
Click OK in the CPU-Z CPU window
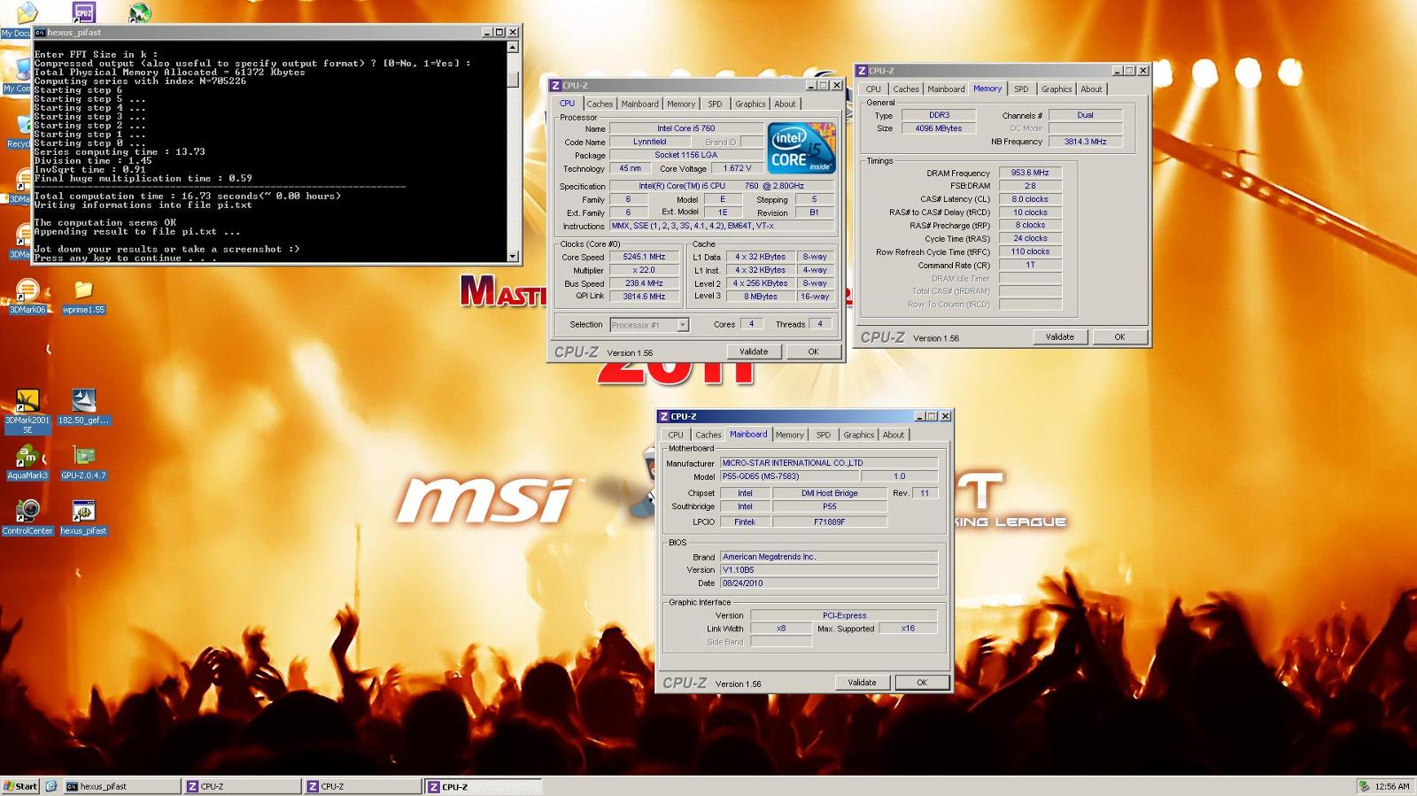[x=813, y=352]
